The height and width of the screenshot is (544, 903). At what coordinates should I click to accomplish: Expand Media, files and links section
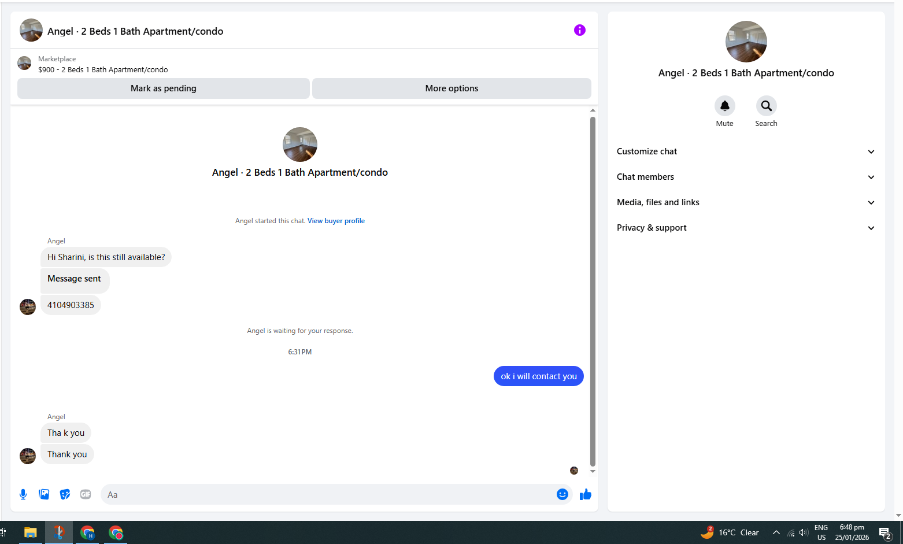(746, 202)
